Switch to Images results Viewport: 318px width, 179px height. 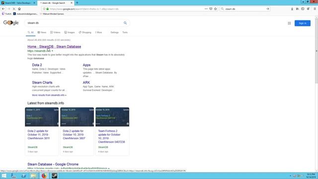tap(70, 32)
